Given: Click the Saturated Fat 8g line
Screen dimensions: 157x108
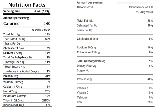Looking at the screenshot, I should pos(27,39).
